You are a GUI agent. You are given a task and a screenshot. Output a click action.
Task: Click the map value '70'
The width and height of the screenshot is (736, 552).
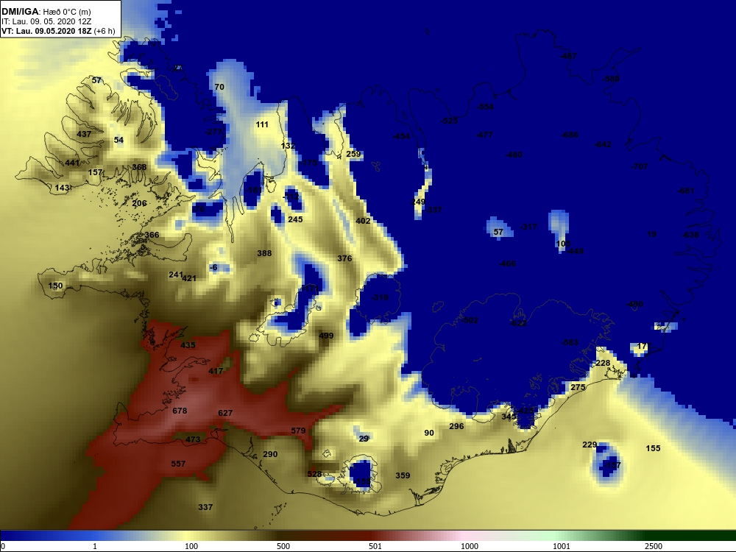[x=219, y=87]
